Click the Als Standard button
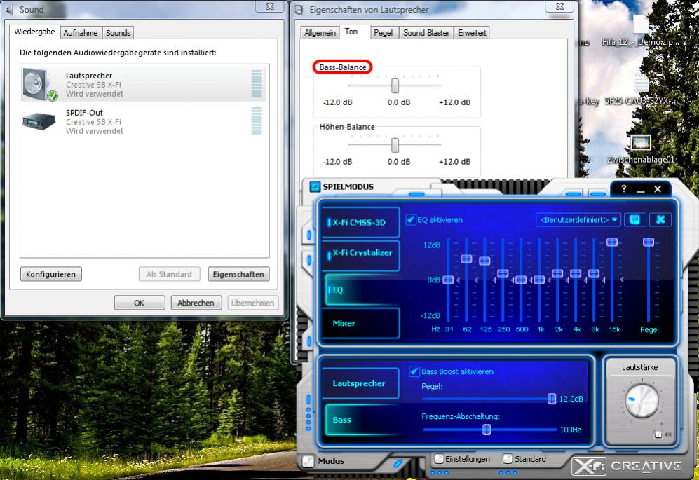This screenshot has height=480, width=699. point(170,274)
